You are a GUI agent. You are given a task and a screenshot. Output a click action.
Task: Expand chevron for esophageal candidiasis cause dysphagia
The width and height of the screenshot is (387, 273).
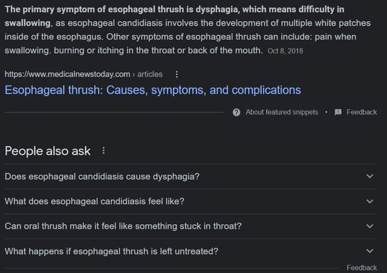(x=370, y=176)
